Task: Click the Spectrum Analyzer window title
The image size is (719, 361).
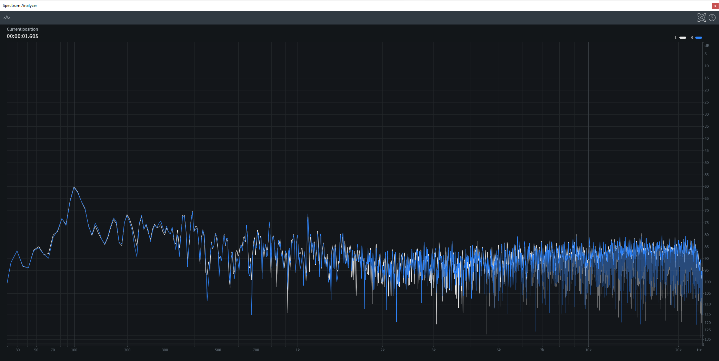Action: click(20, 6)
